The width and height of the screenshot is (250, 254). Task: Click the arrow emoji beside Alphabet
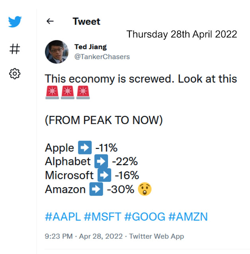click(x=102, y=162)
